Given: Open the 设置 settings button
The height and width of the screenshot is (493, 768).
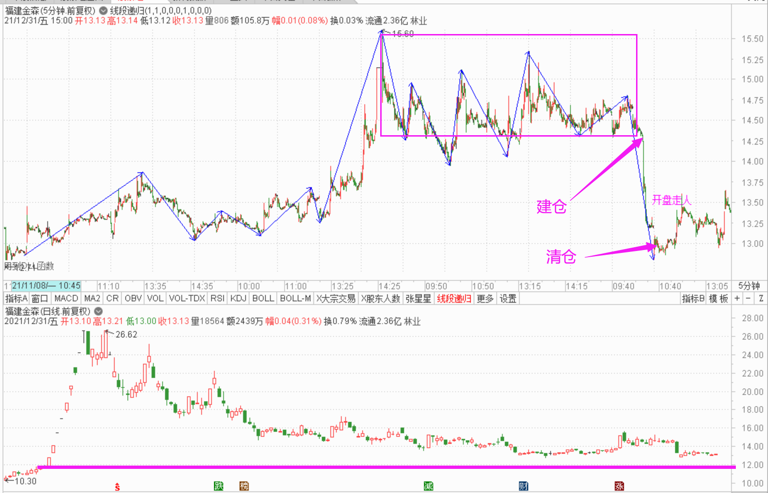Looking at the screenshot, I should tap(508, 298).
